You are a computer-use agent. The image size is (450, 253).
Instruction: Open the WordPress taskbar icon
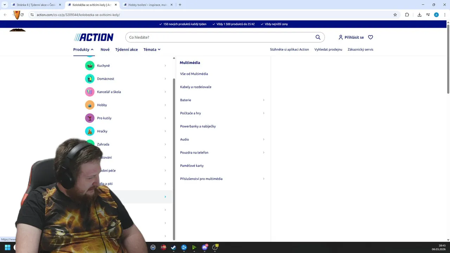153,247
